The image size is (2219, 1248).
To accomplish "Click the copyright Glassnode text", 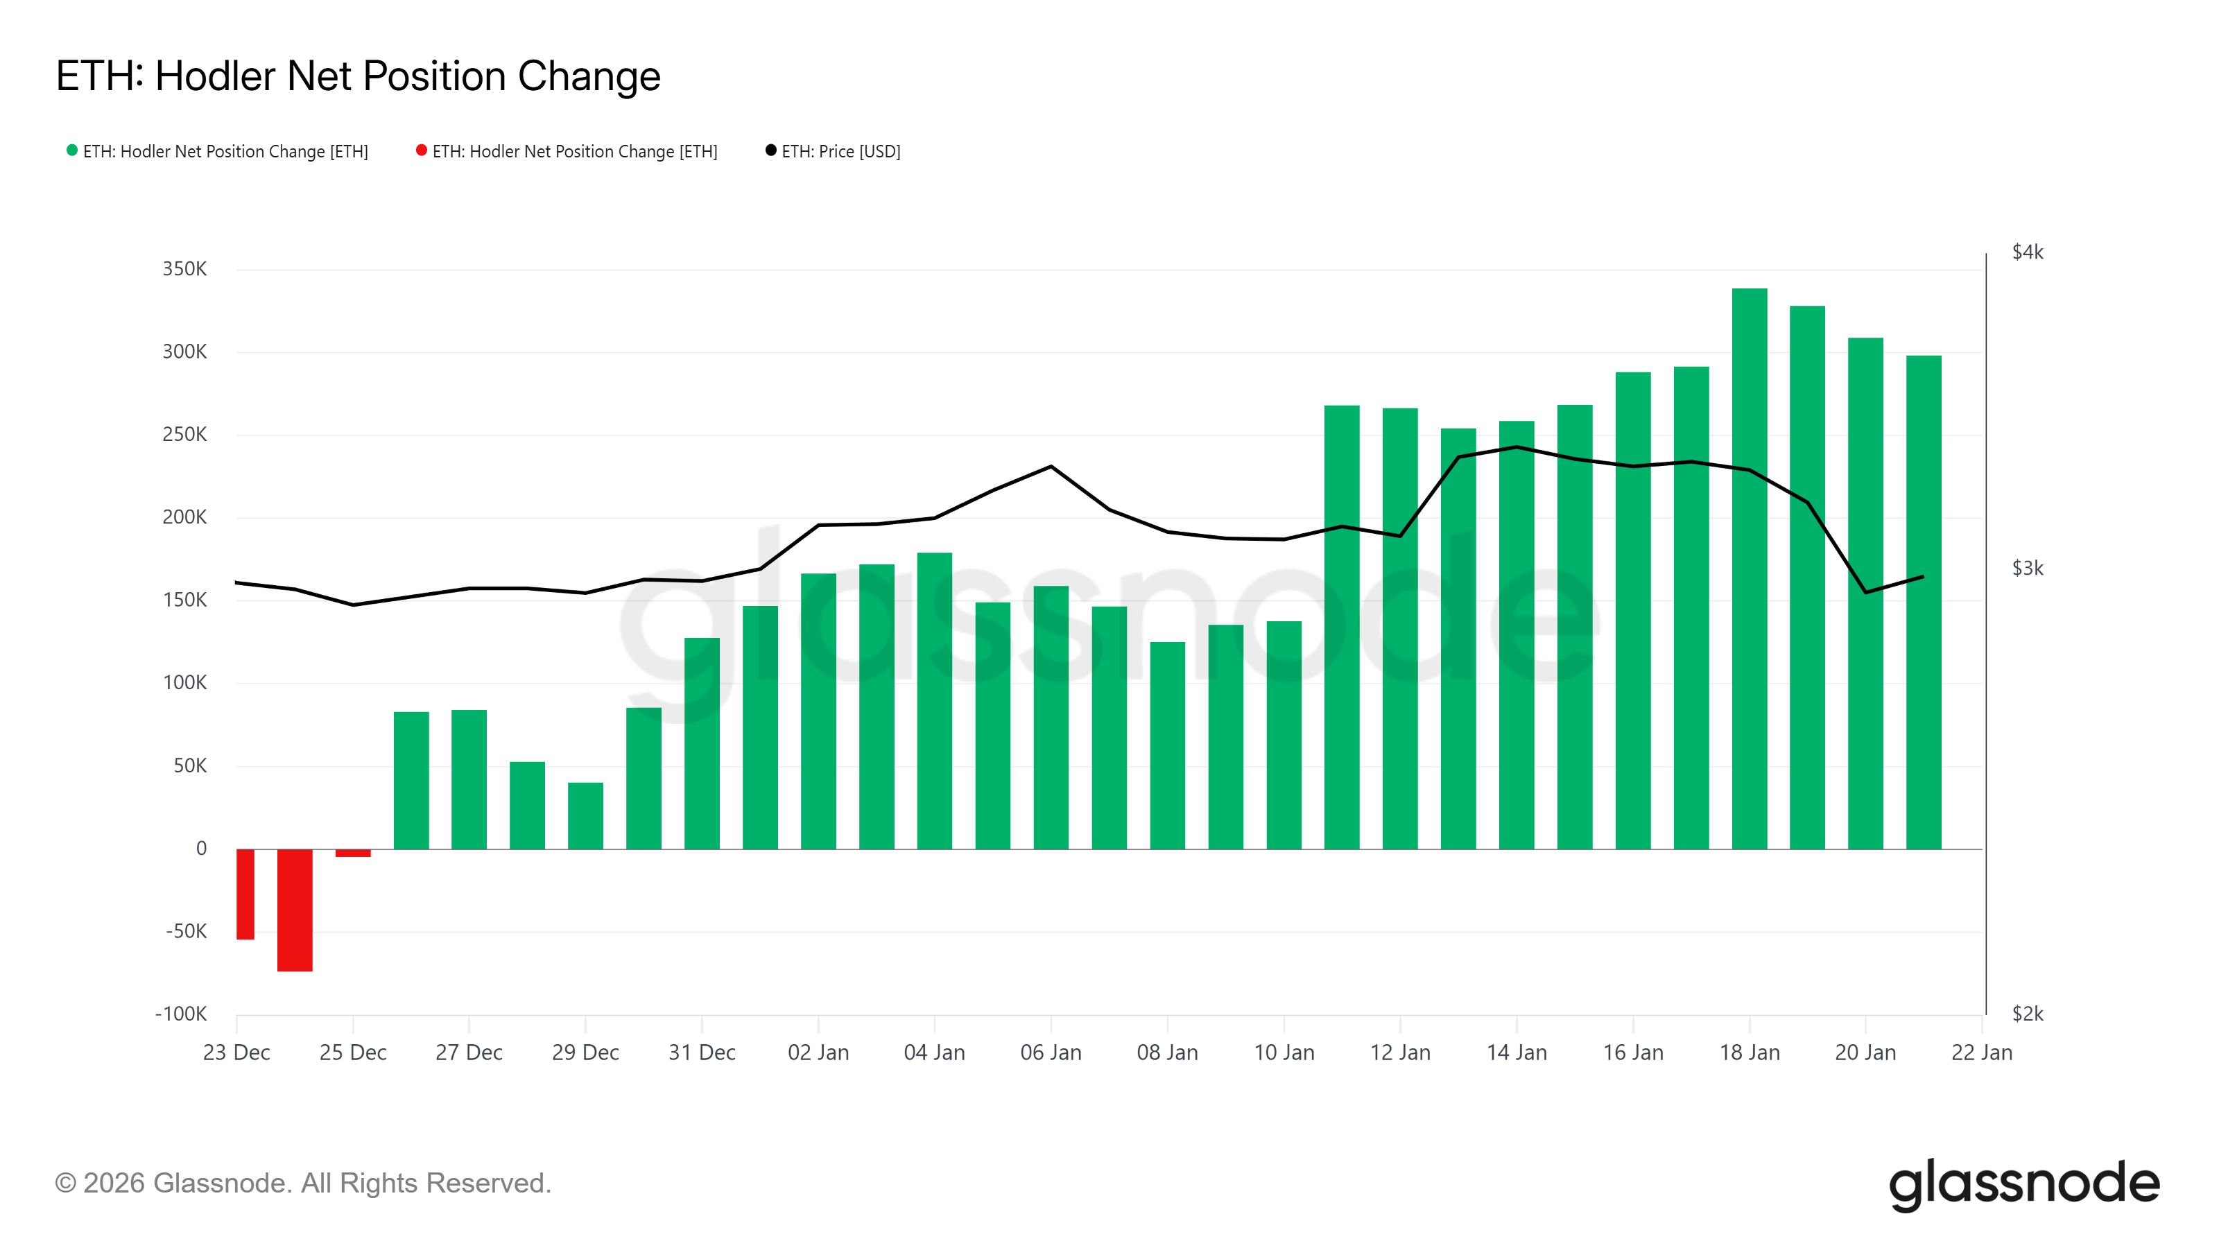I will click(303, 1181).
